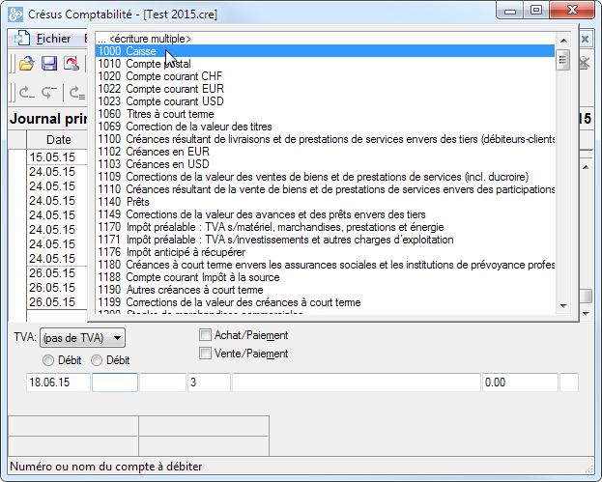The width and height of the screenshot is (602, 482).
Task: Click the document icon beside Fichier
Action: [22, 39]
